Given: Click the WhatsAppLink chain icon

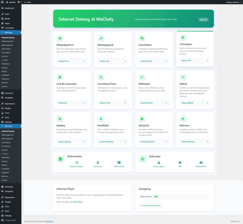Looking at the screenshot, I should point(101,38).
